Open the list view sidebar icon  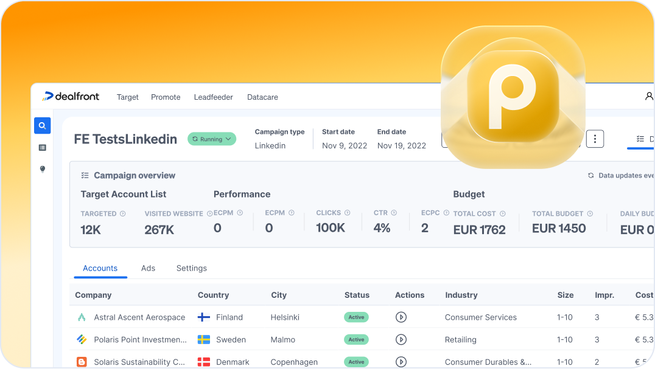(x=42, y=148)
